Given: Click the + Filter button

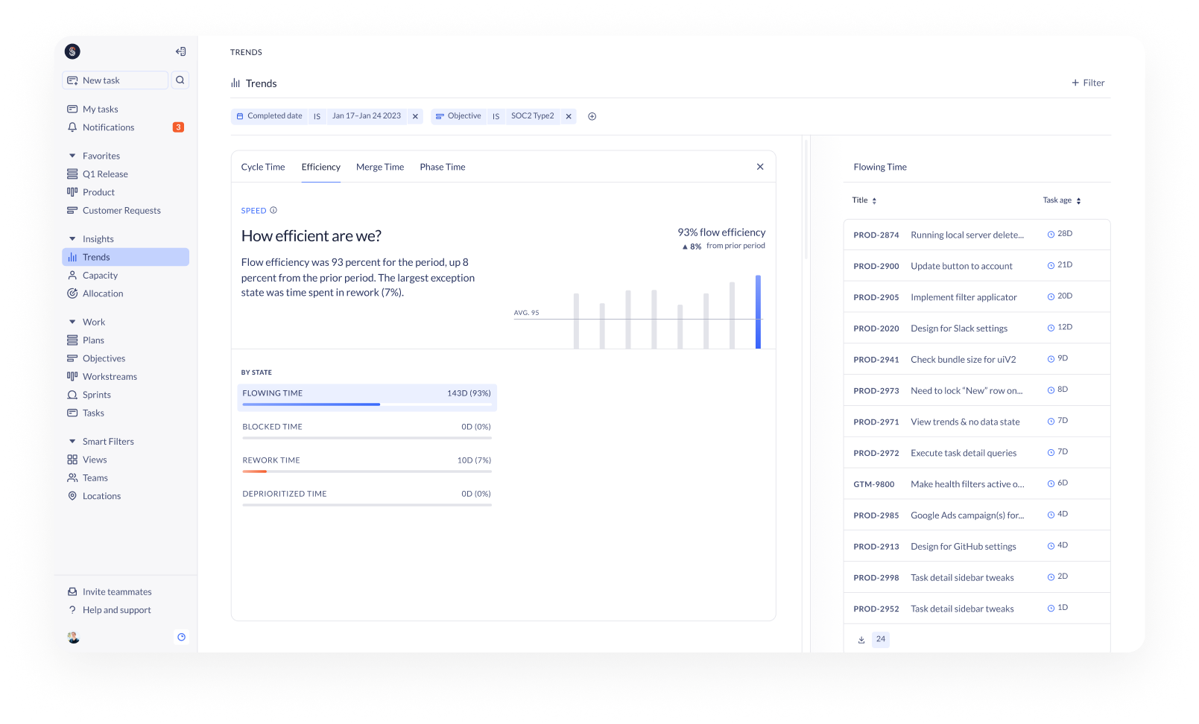Looking at the screenshot, I should coord(1088,83).
